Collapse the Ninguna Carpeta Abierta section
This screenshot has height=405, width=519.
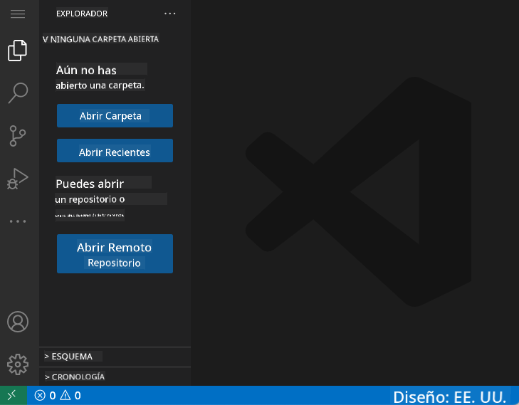pos(100,39)
